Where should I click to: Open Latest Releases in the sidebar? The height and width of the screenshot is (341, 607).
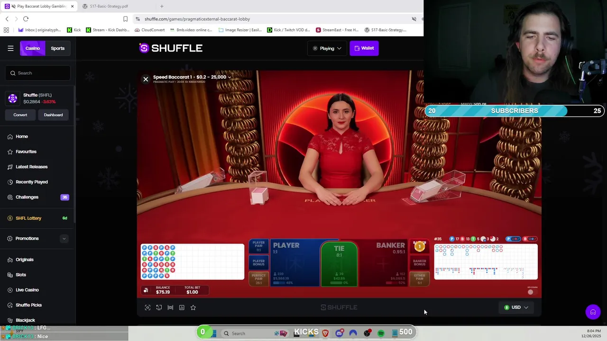pyautogui.click(x=32, y=167)
